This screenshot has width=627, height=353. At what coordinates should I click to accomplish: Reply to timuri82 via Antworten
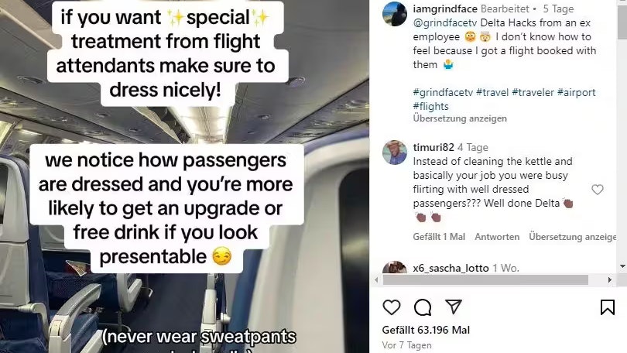[x=497, y=237]
